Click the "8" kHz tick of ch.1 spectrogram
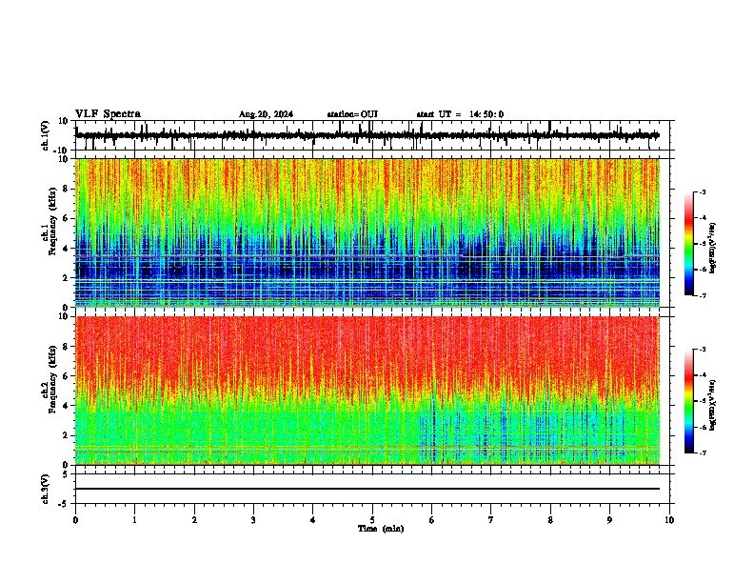The image size is (754, 583). (66, 189)
